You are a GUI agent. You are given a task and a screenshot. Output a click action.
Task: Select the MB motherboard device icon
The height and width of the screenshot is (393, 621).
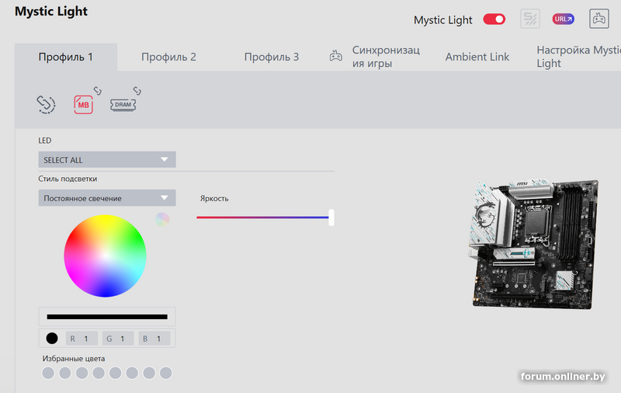point(83,104)
